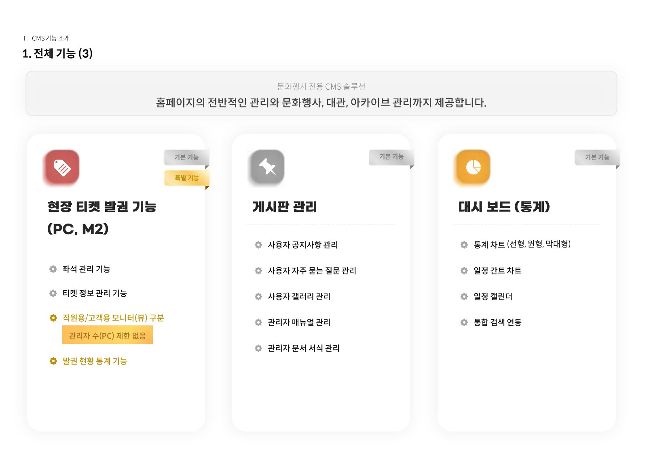
Task: Click the 관리자 문서 서식 관리 text
Action: pyautogui.click(x=304, y=348)
